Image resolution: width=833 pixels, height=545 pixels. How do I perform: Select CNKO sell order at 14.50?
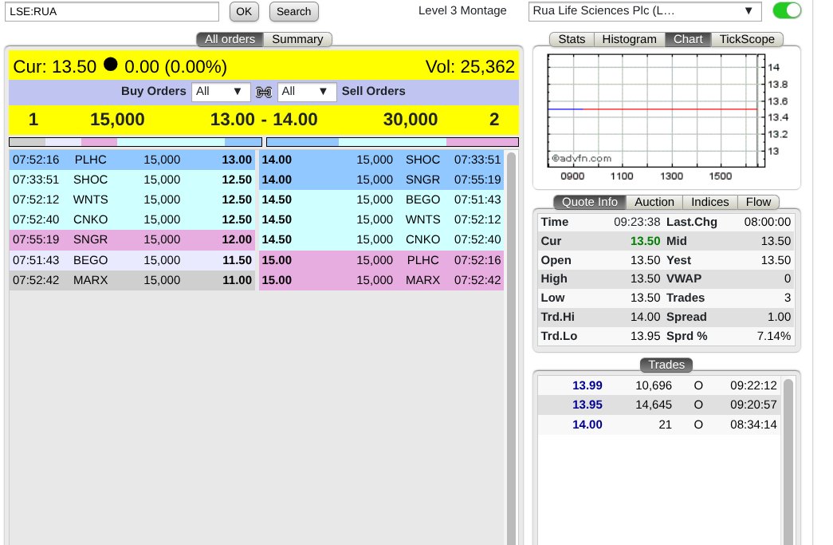tap(382, 240)
